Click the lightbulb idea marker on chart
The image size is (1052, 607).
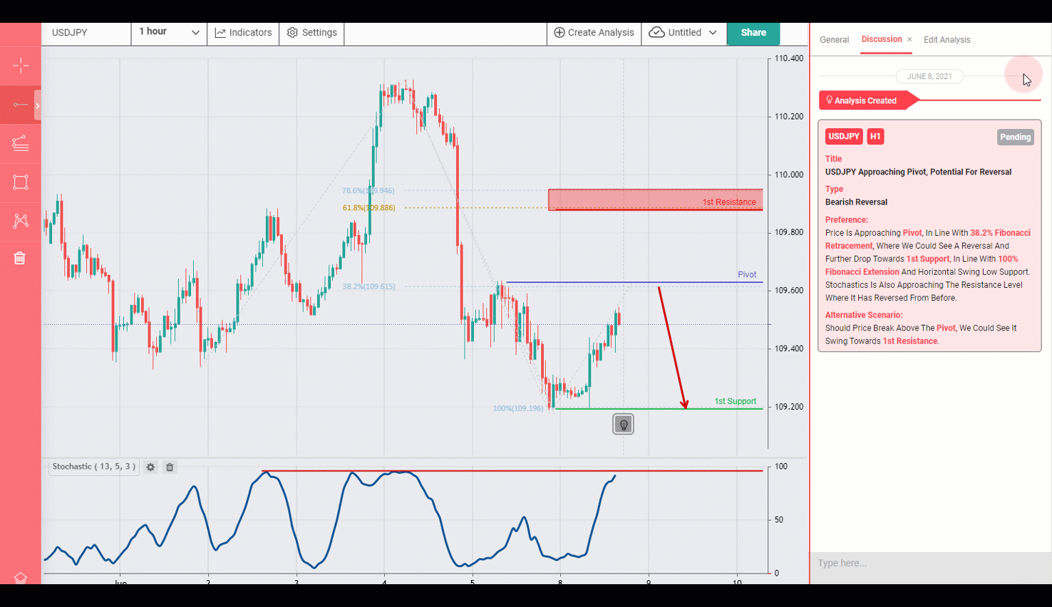(624, 425)
